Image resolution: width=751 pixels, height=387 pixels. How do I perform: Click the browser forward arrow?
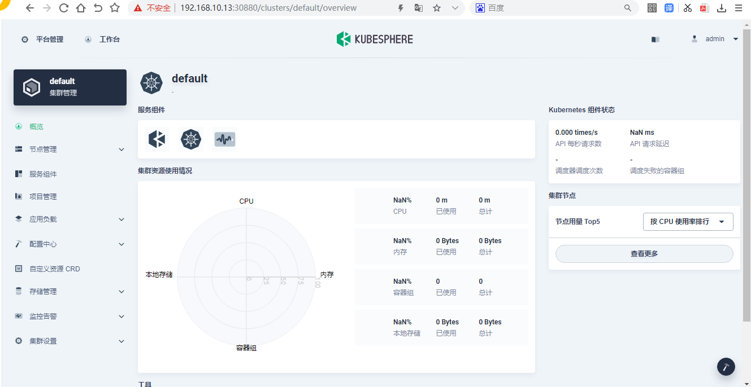(46, 8)
